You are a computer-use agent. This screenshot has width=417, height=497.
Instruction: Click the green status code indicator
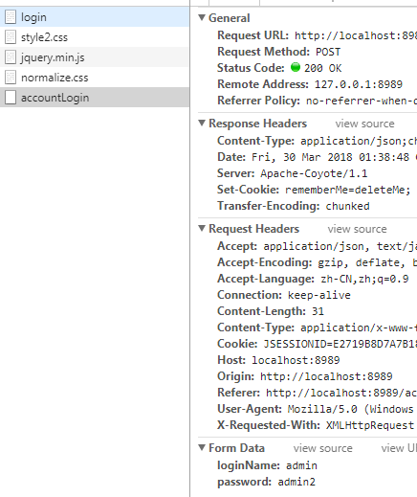[296, 67]
